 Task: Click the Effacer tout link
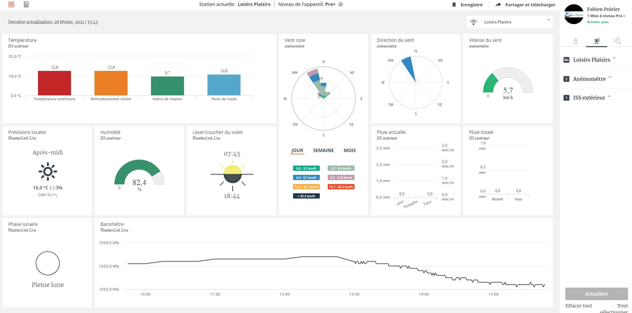pyautogui.click(x=578, y=306)
